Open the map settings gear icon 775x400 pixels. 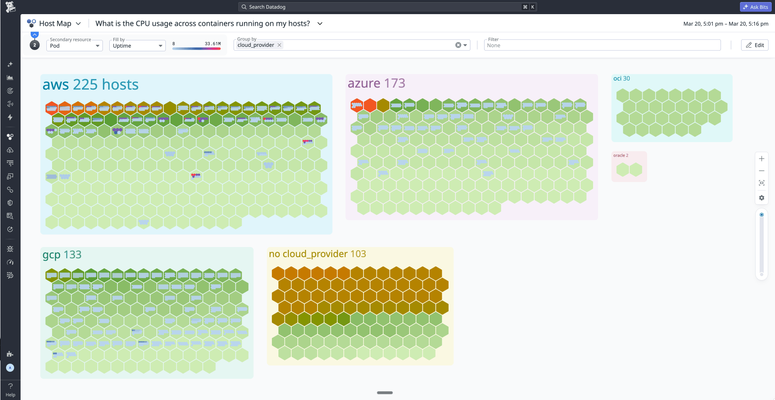tap(762, 198)
